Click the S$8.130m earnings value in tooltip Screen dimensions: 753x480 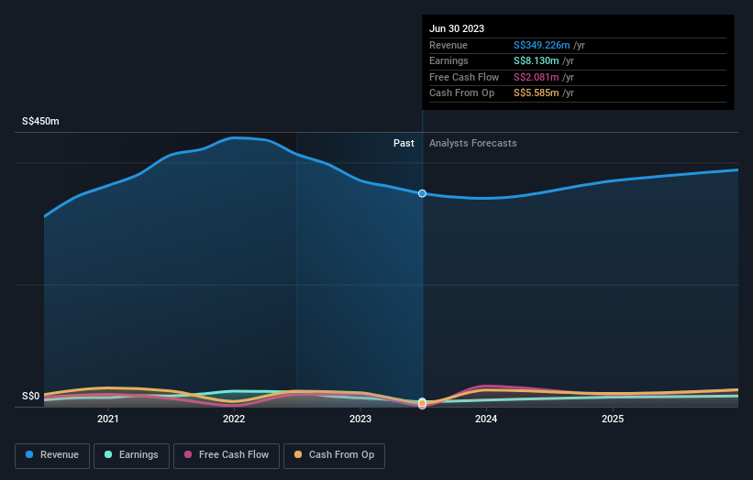pos(537,60)
